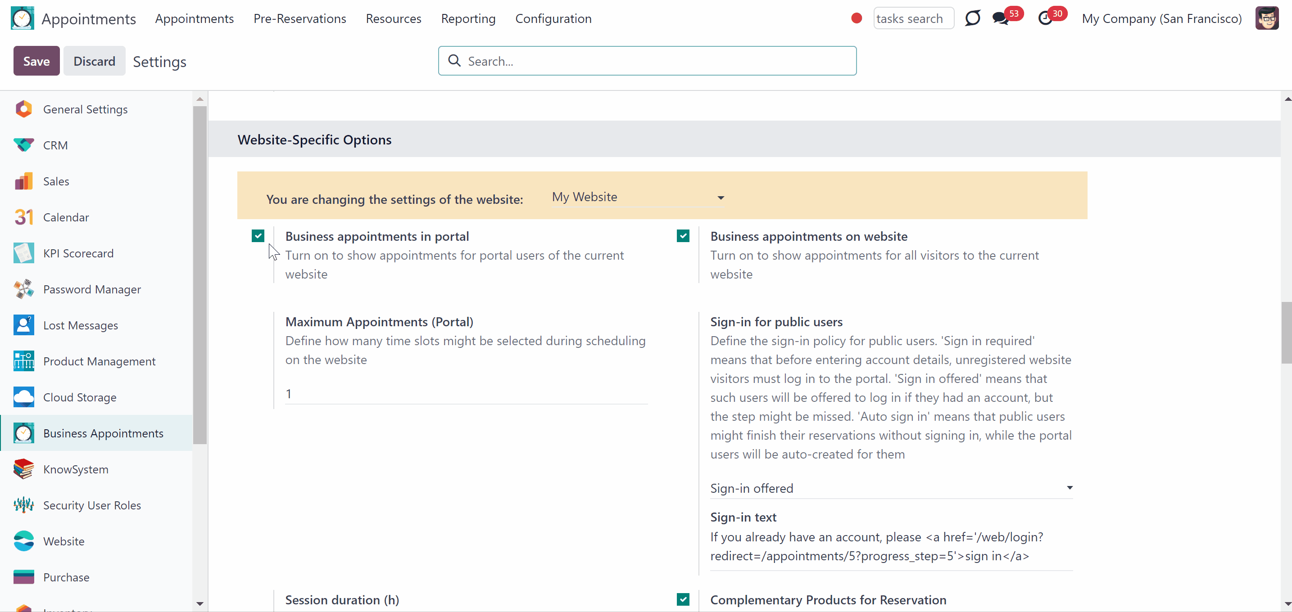Click the Business Appointments clock icon
The image size is (1292, 612).
(23, 433)
